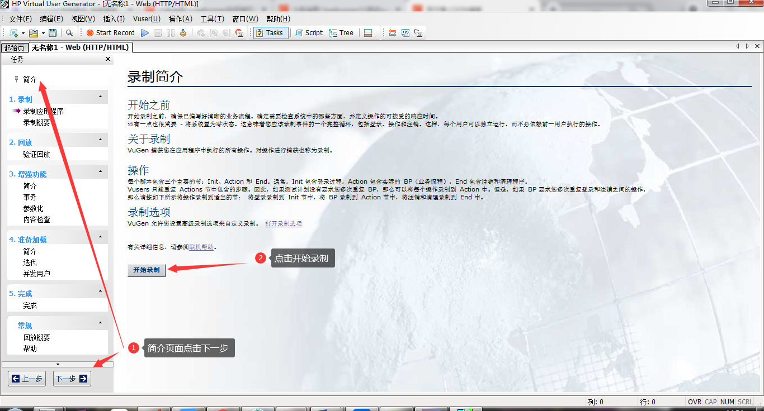
Task: Click the Find magnifier icon in toolbar
Action: [69, 33]
